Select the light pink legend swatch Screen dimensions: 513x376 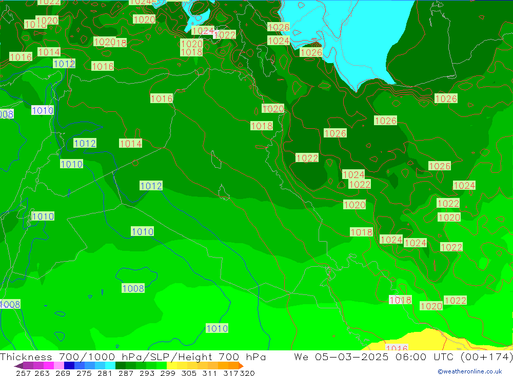[59, 366]
